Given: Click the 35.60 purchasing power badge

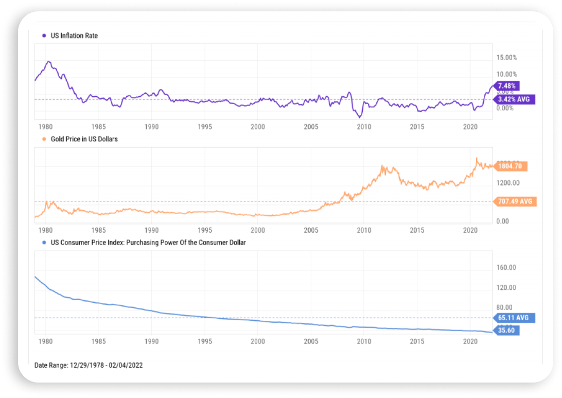Looking at the screenshot, I should (507, 331).
